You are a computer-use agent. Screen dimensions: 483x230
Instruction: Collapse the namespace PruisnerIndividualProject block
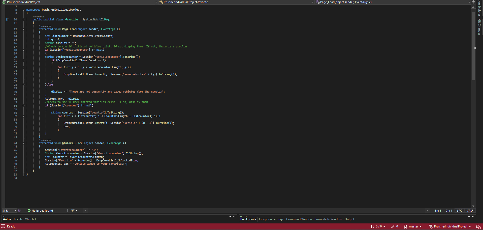click(x=23, y=10)
